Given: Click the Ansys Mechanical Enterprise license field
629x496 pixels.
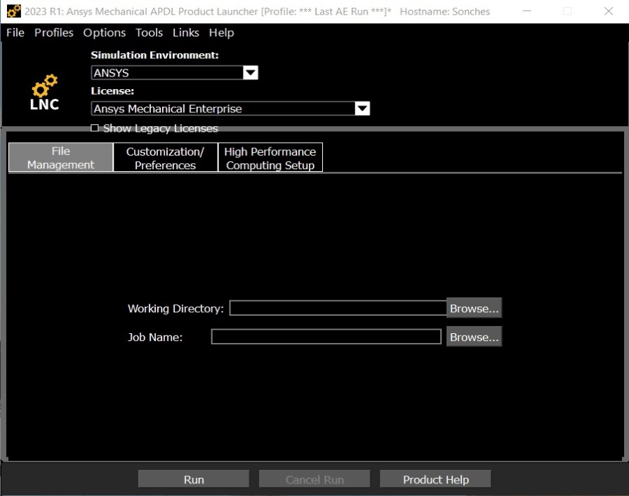Looking at the screenshot, I should (230, 109).
